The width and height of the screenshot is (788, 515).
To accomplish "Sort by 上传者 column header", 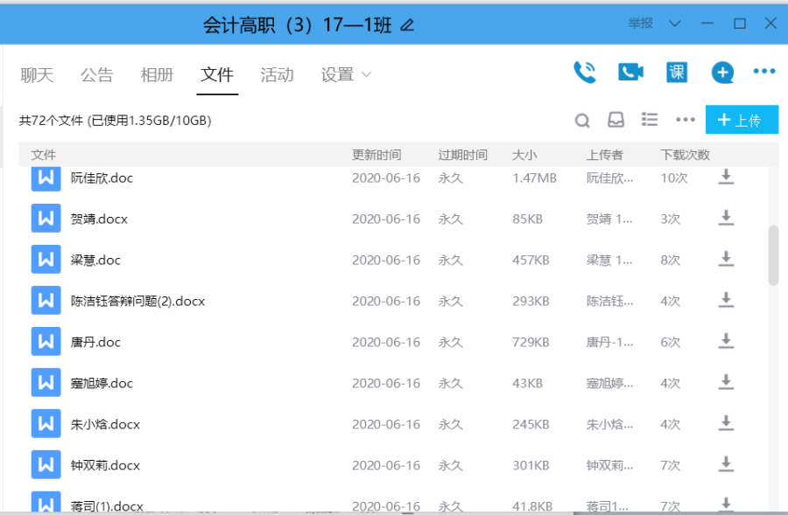I will [604, 155].
